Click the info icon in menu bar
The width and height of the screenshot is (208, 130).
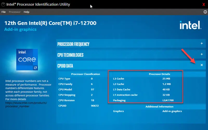point(205,12)
